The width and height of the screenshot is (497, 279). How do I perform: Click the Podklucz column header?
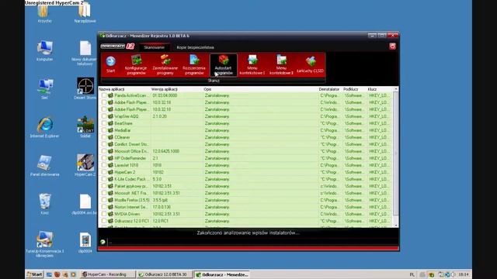coord(355,89)
